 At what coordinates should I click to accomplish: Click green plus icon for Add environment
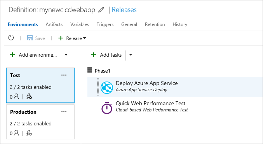12,55
